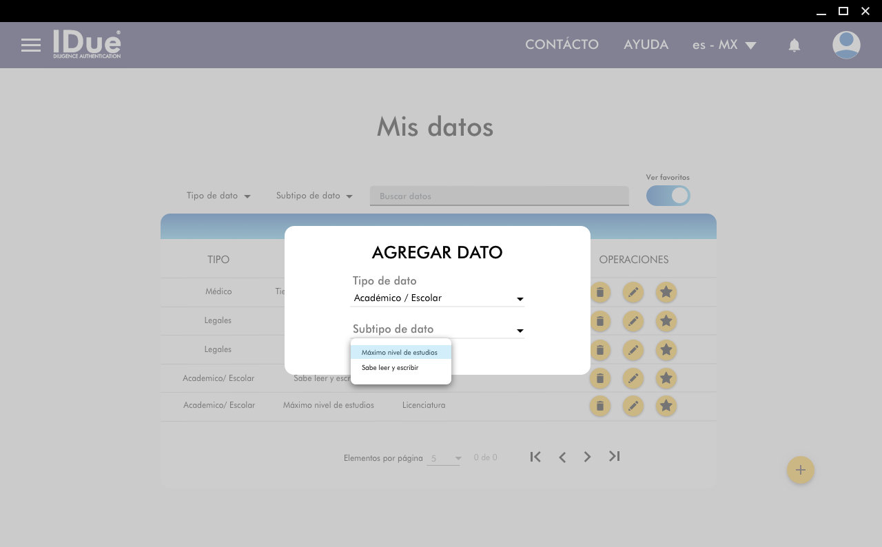Click the floating add data plus button
This screenshot has height=547, width=882.
[800, 470]
